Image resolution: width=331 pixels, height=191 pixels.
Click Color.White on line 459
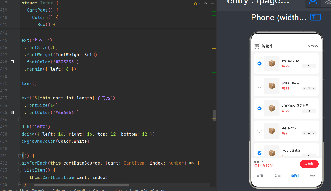(x=73, y=141)
